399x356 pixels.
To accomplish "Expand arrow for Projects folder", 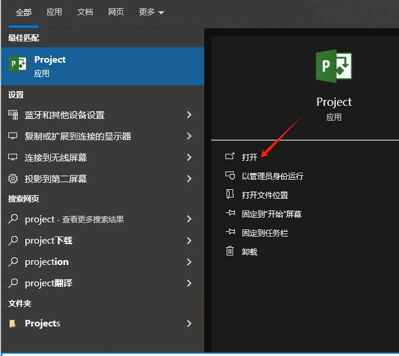I will 189,323.
